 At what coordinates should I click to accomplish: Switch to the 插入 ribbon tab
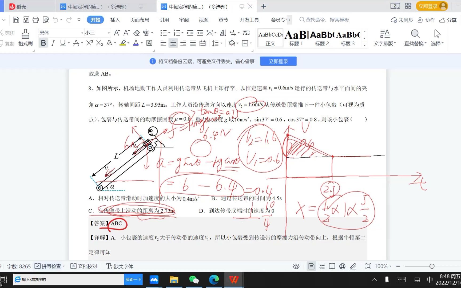[x=115, y=20]
